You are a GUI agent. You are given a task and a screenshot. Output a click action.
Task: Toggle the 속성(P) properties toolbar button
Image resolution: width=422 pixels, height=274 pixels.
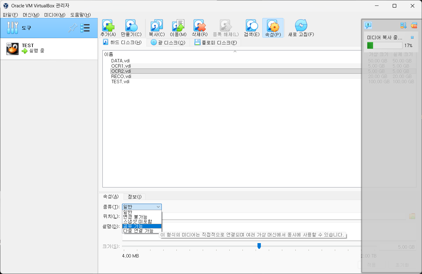pos(273,28)
